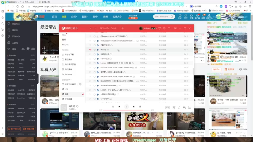Open the mail messages icon in NetEase header
Image resolution: width=253 pixels, height=142 pixels.
(x=169, y=28)
